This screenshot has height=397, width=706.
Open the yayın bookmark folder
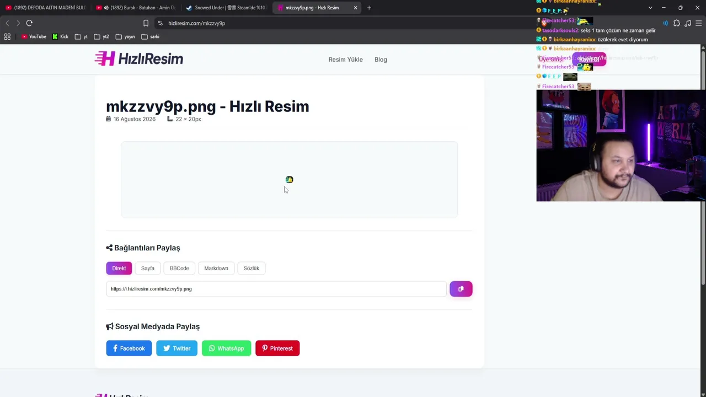tap(125, 36)
